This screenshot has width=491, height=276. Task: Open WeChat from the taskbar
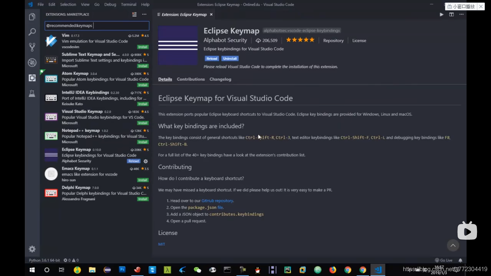[197, 270]
